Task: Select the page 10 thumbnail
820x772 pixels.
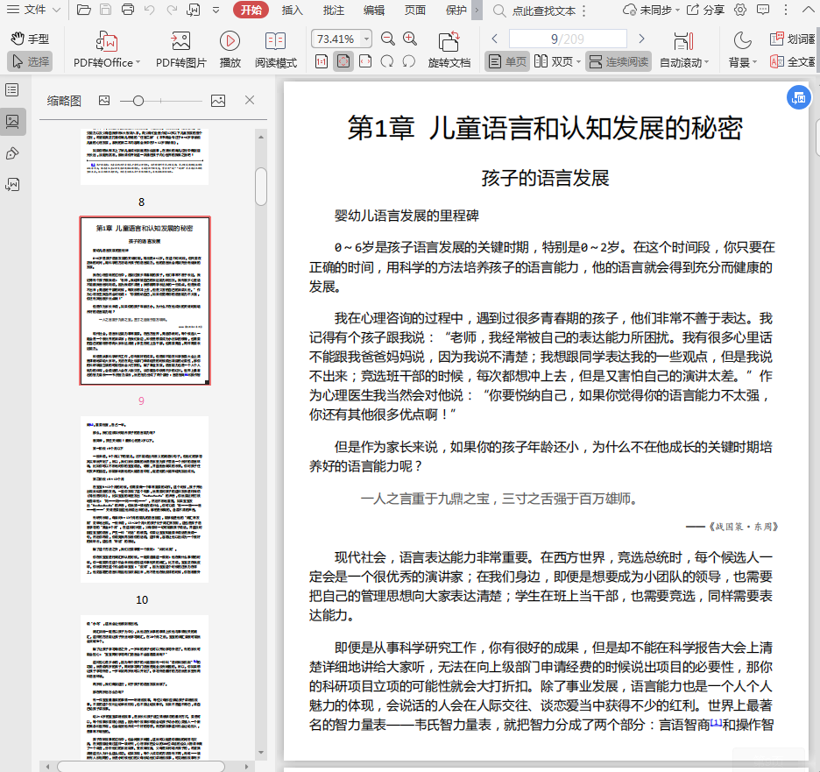Action: [145, 499]
